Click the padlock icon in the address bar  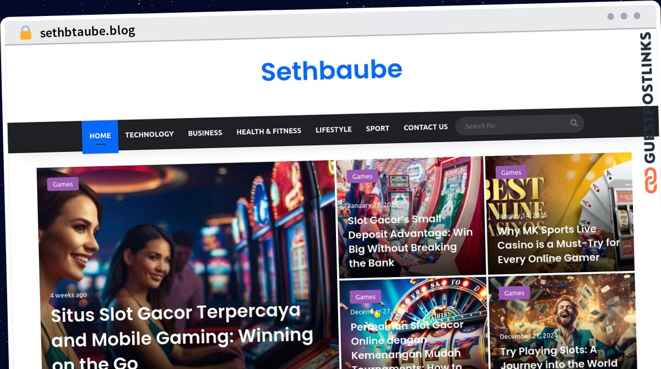click(25, 33)
